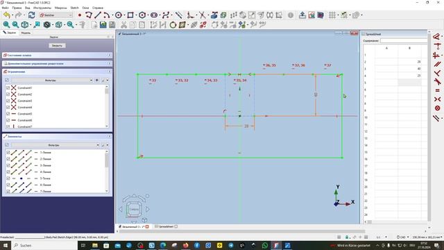Toggle constraints filter checkbox beside Фильтры
The image size is (444, 250).
[7, 81]
